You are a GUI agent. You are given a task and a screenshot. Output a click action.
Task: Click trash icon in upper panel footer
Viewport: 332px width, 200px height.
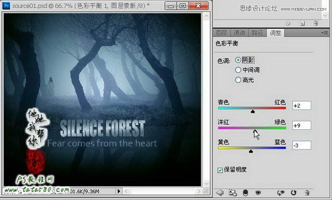(316, 23)
